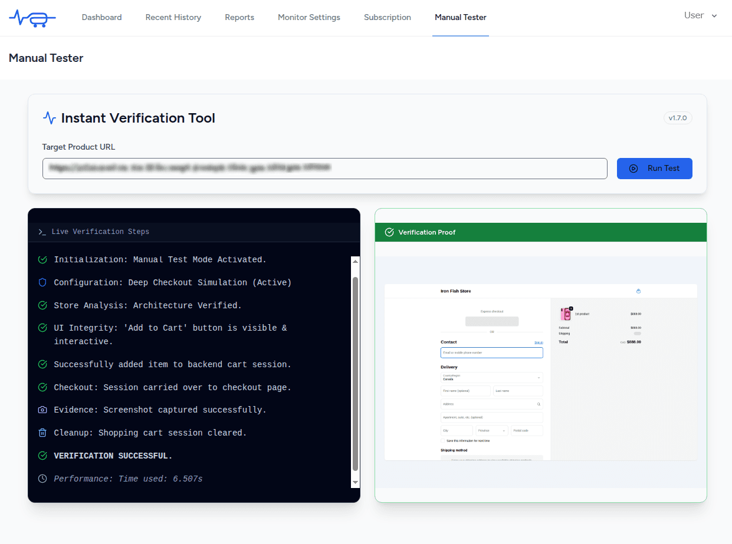This screenshot has width=732, height=544.
Task: Click the terminal prompt icon in Live Verification Steps
Action: pos(41,231)
